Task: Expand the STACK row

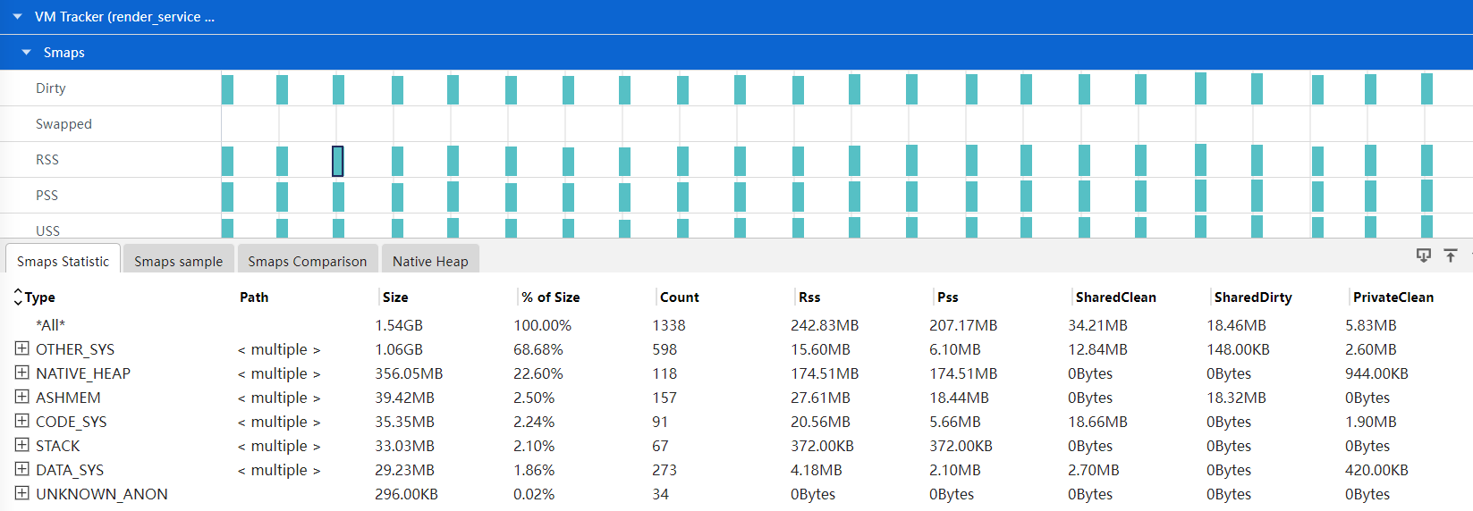Action: (x=22, y=445)
